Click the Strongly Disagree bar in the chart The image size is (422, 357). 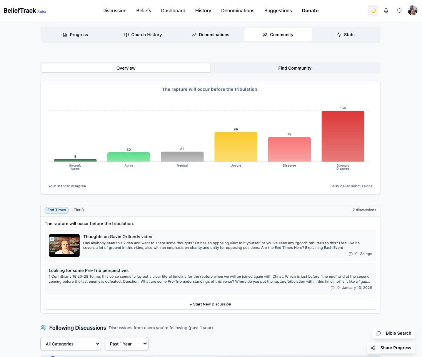(343, 136)
